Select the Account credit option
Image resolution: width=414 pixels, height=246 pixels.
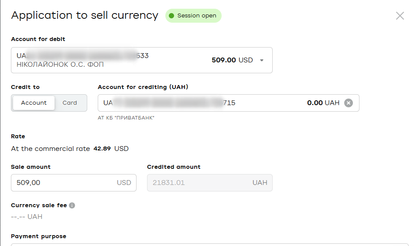(34, 103)
